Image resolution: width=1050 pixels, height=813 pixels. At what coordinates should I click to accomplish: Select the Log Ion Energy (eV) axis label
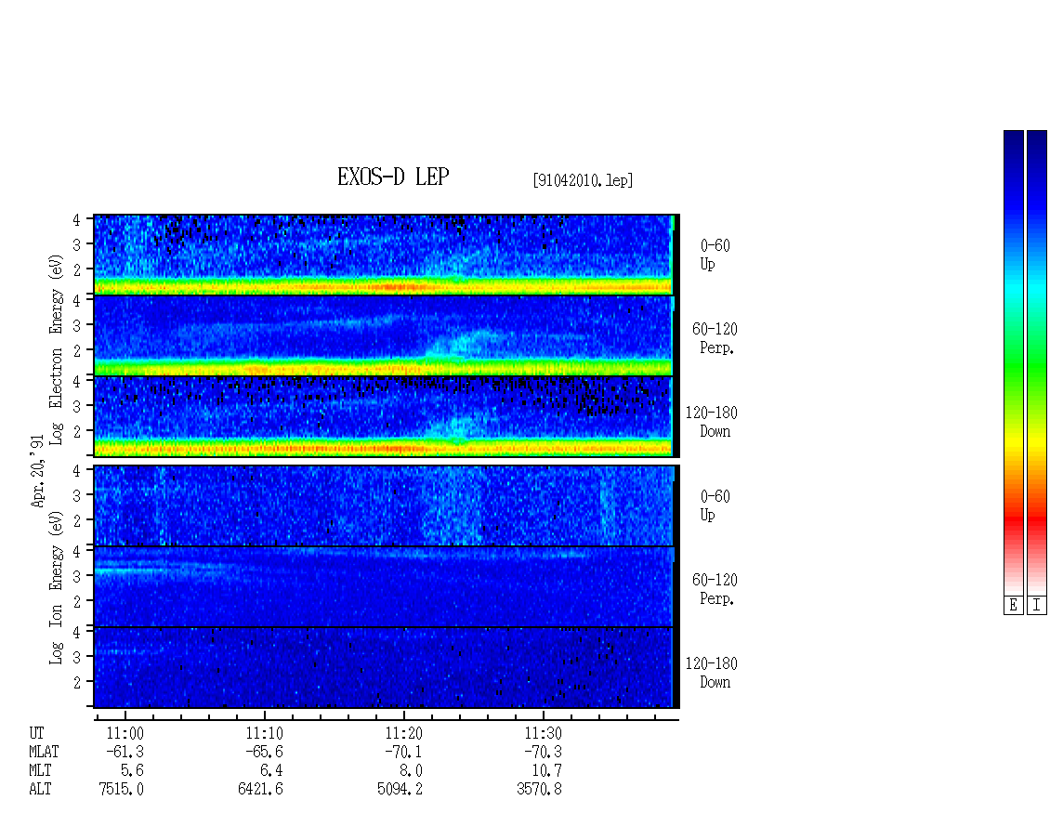(56, 588)
